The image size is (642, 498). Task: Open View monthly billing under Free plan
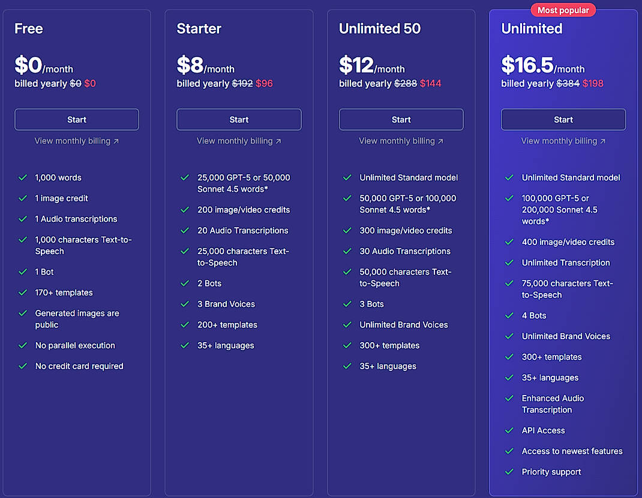(77, 141)
